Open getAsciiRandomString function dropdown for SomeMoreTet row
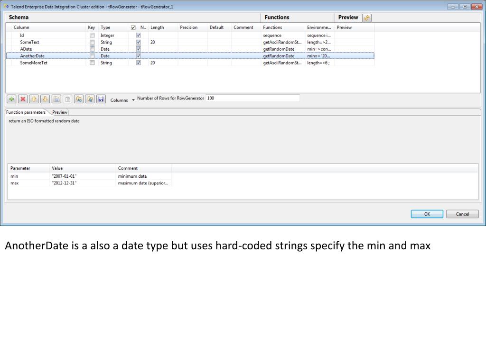486x364 pixels. [x=283, y=63]
